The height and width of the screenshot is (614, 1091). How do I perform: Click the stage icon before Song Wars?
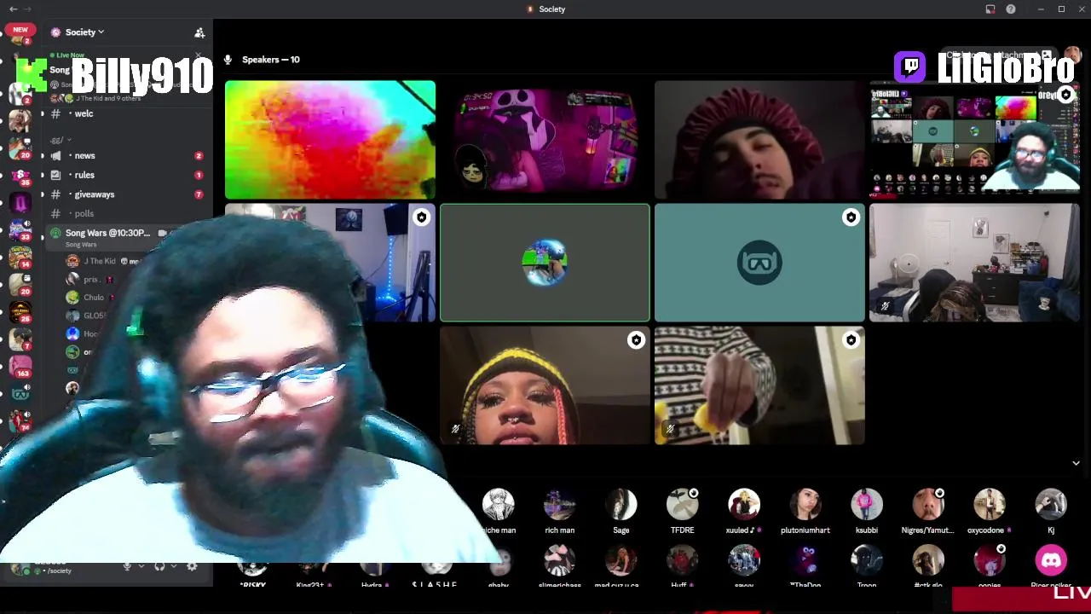tap(56, 233)
